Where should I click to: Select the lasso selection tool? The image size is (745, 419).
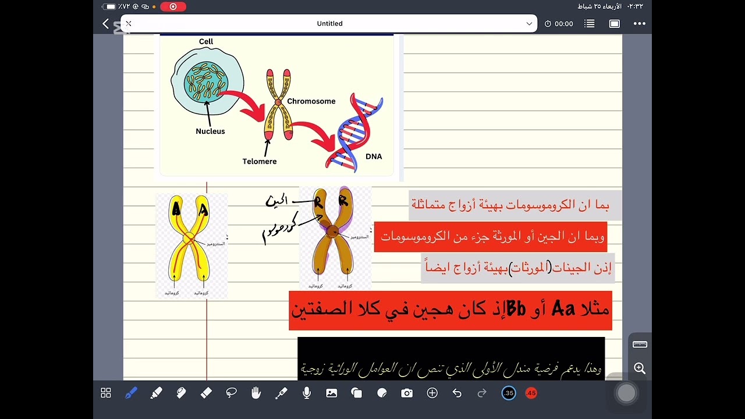pos(231,393)
